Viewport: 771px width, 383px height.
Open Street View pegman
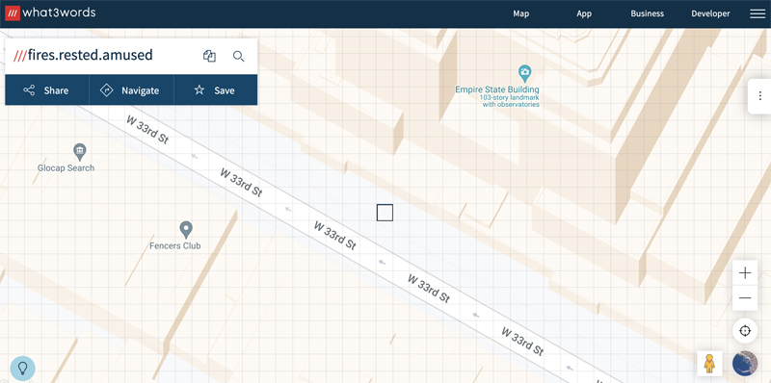point(709,364)
